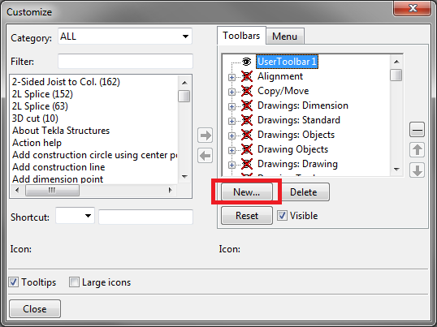Enable the Large icons checkbox
437x327 pixels.
pos(74,282)
